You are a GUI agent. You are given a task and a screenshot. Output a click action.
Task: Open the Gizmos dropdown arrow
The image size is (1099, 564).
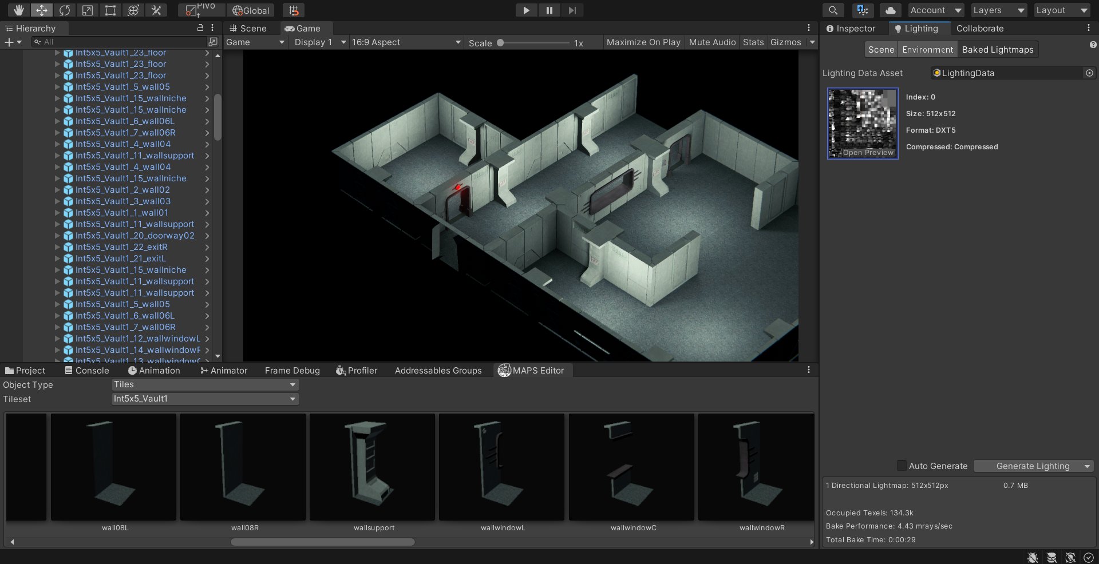click(812, 42)
